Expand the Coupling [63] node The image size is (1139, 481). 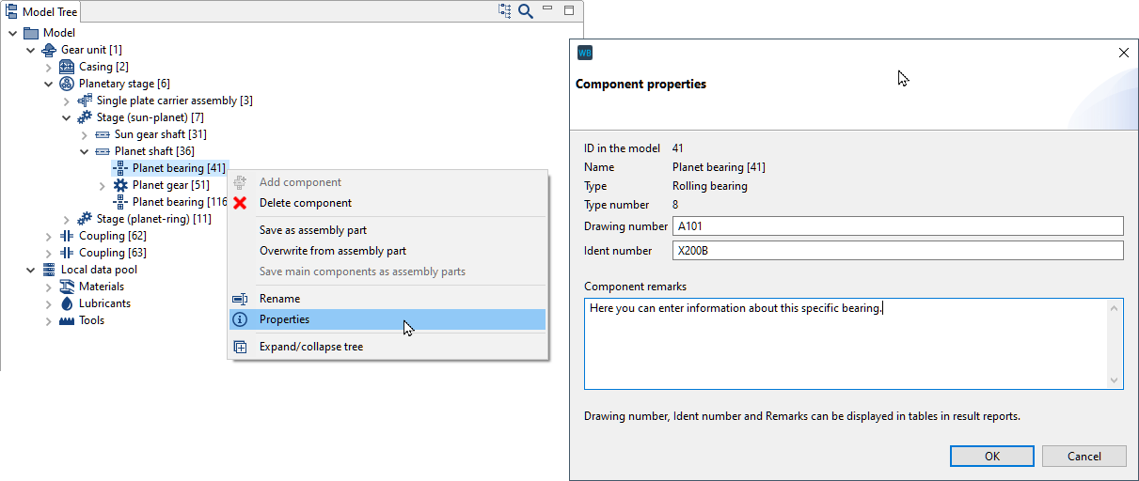coord(49,253)
